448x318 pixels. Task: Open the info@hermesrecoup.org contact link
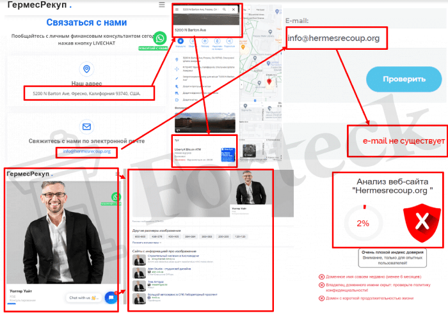[86, 151]
